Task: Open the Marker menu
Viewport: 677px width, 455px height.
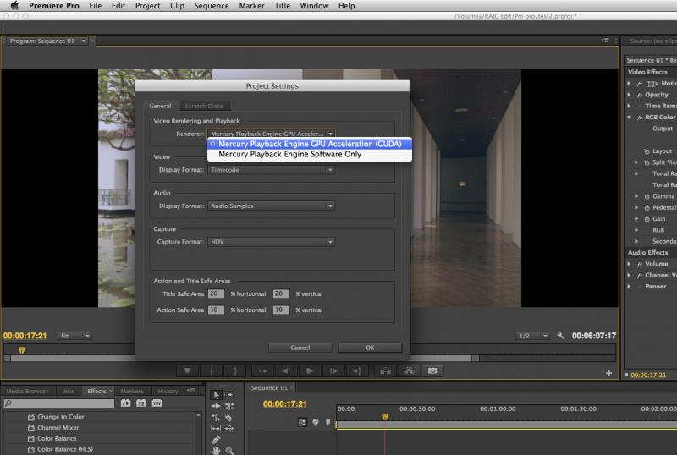Action: [251, 6]
